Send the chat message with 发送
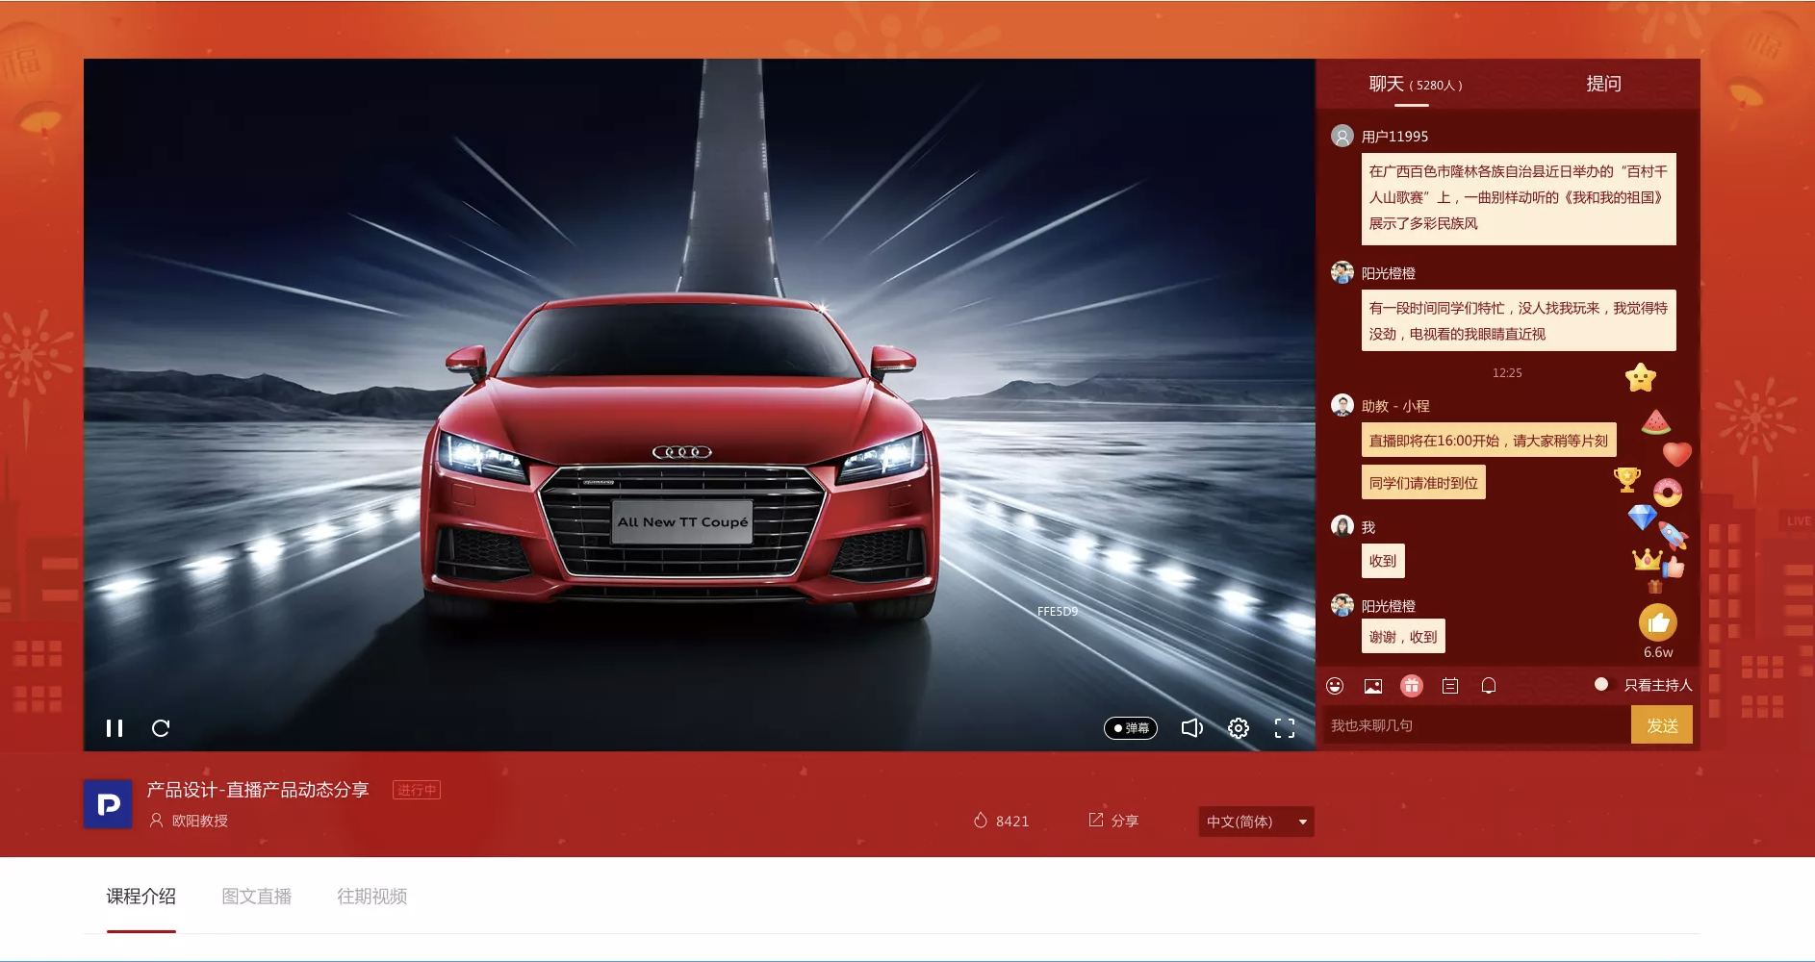1815x962 pixels. click(x=1662, y=725)
